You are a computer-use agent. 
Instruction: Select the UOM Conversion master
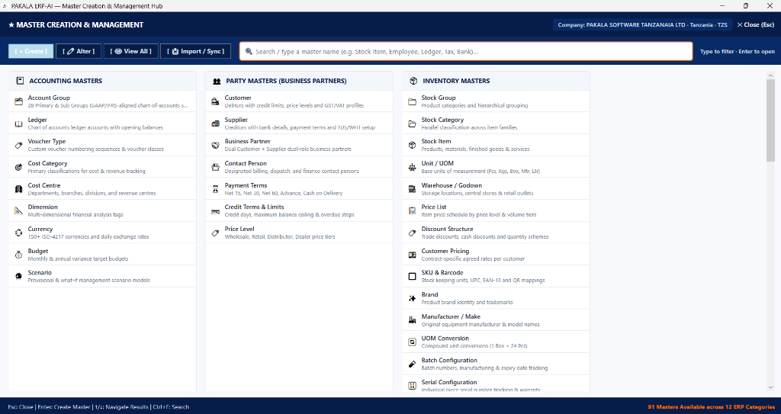pos(496,342)
